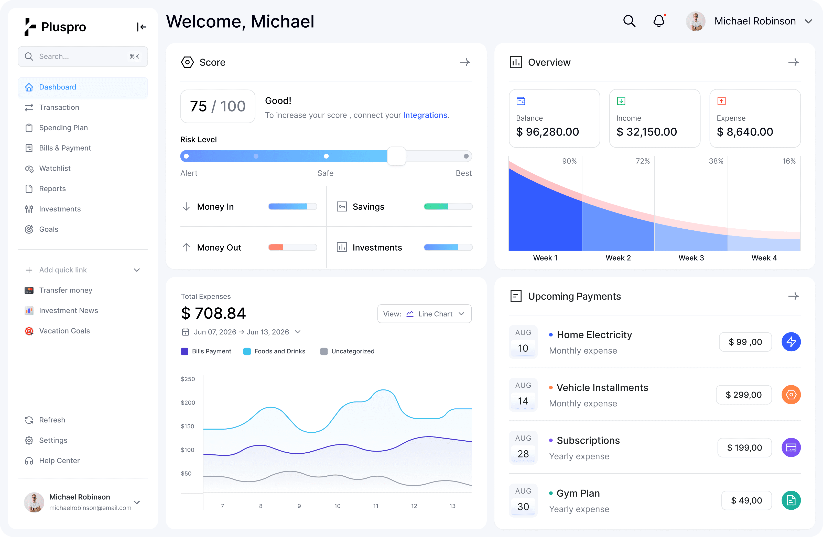823x537 pixels.
Task: Click the Gym Plan receipt icon
Action: point(791,500)
